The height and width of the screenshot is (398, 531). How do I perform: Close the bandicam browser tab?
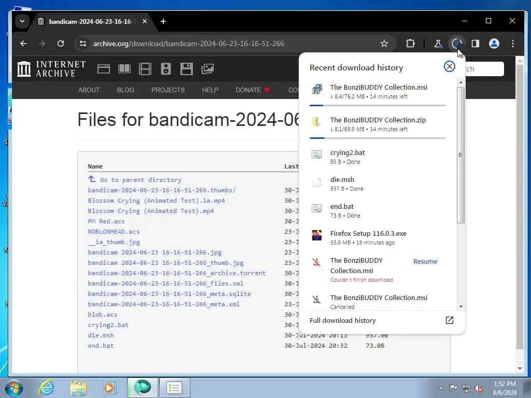click(x=145, y=21)
